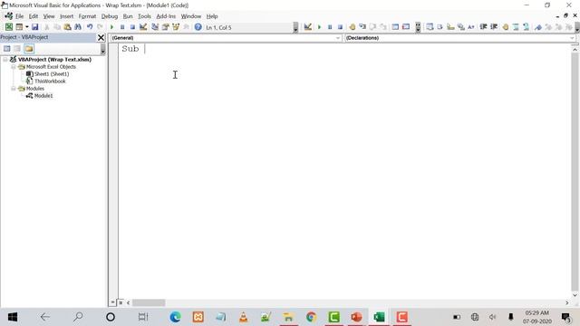Open the Object Browser icon
The height and width of the screenshot is (326, 580).
click(176, 27)
